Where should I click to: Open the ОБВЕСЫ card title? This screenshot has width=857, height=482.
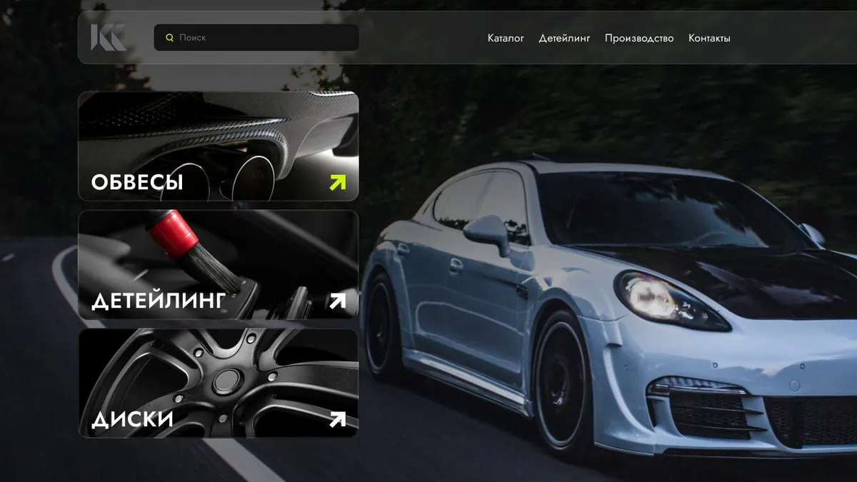(x=137, y=183)
